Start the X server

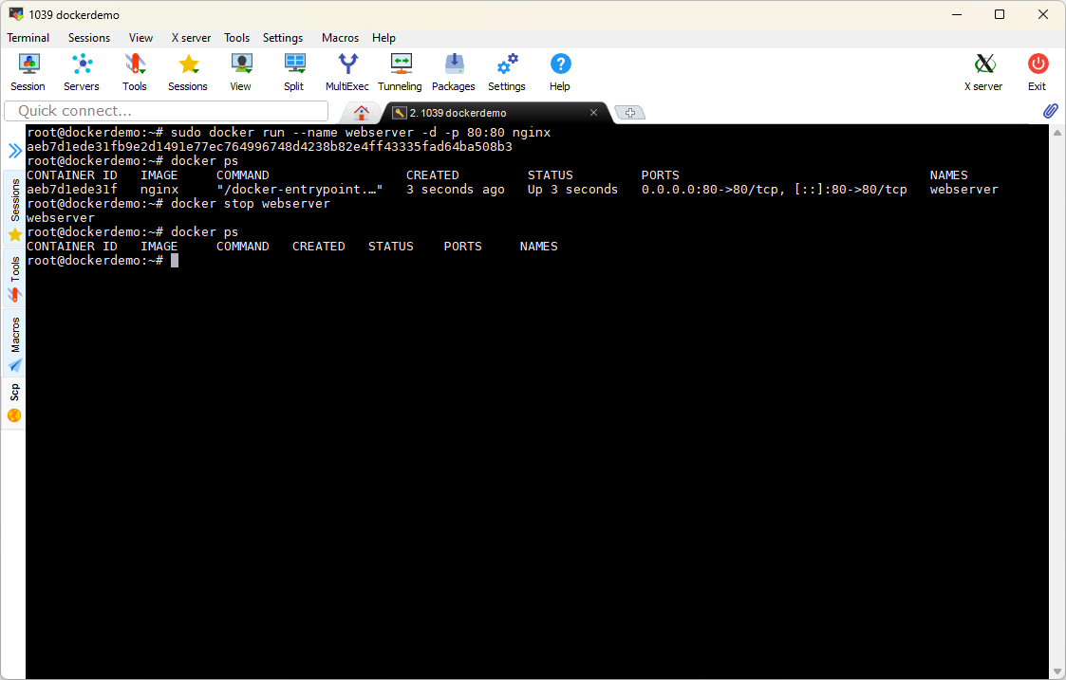click(983, 71)
